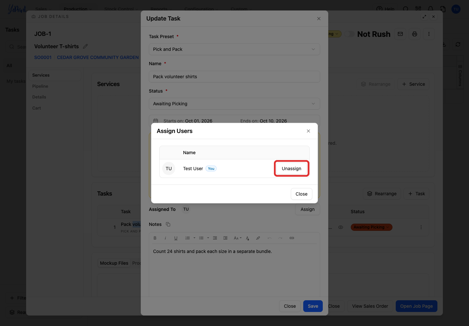This screenshot has height=326, width=469.
Task: Click the new document icon in top bar
Action: tap(443, 9)
